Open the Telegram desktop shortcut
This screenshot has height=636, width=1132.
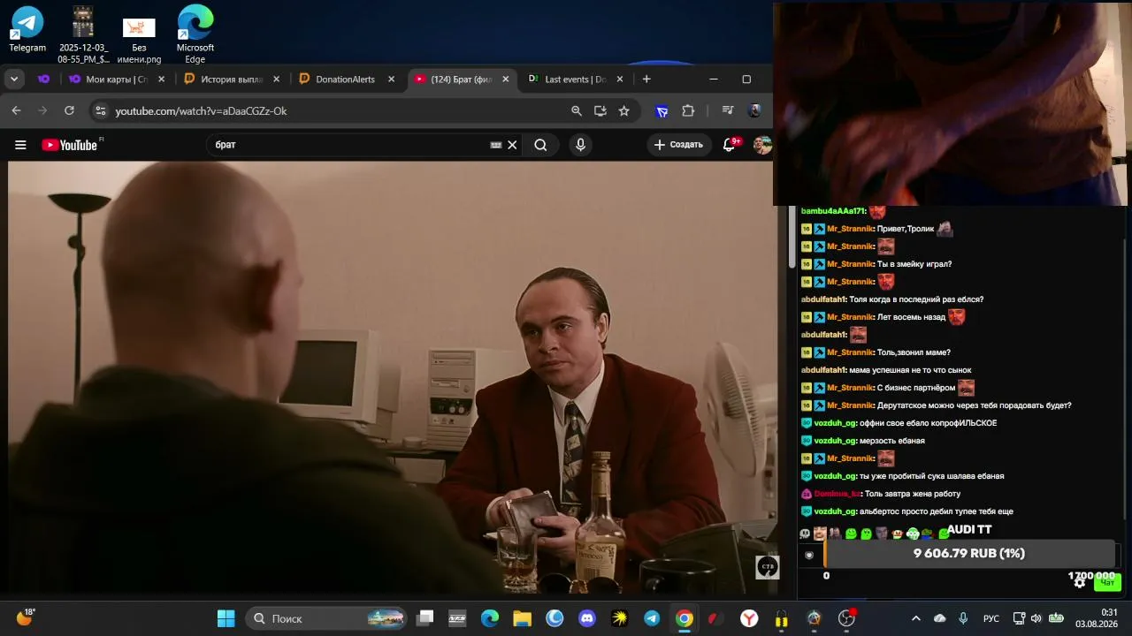(x=27, y=29)
